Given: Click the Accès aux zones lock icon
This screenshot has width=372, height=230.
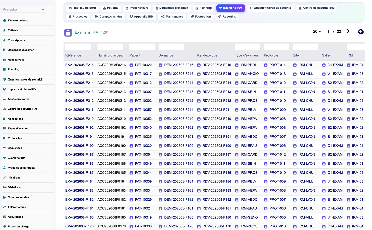Looking at the screenshot, I should pyautogui.click(x=5, y=99).
